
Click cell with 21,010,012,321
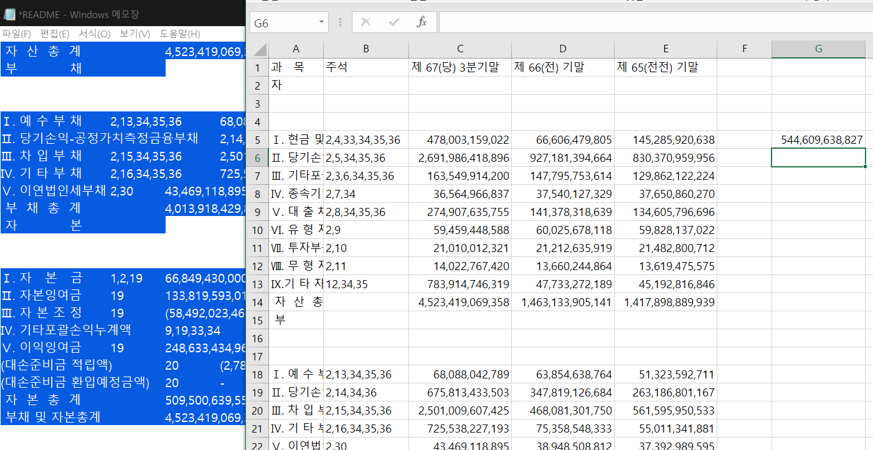[x=460, y=248]
